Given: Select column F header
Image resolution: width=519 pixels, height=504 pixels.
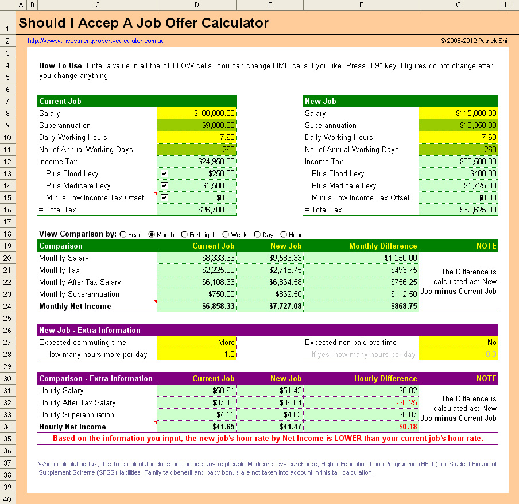Looking at the screenshot, I should (x=361, y=5).
